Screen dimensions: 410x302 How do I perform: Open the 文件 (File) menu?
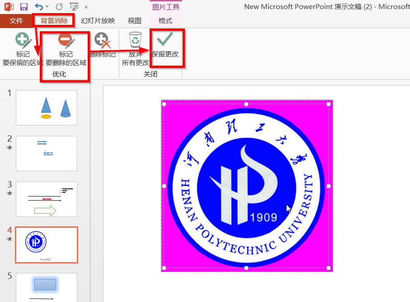click(16, 21)
